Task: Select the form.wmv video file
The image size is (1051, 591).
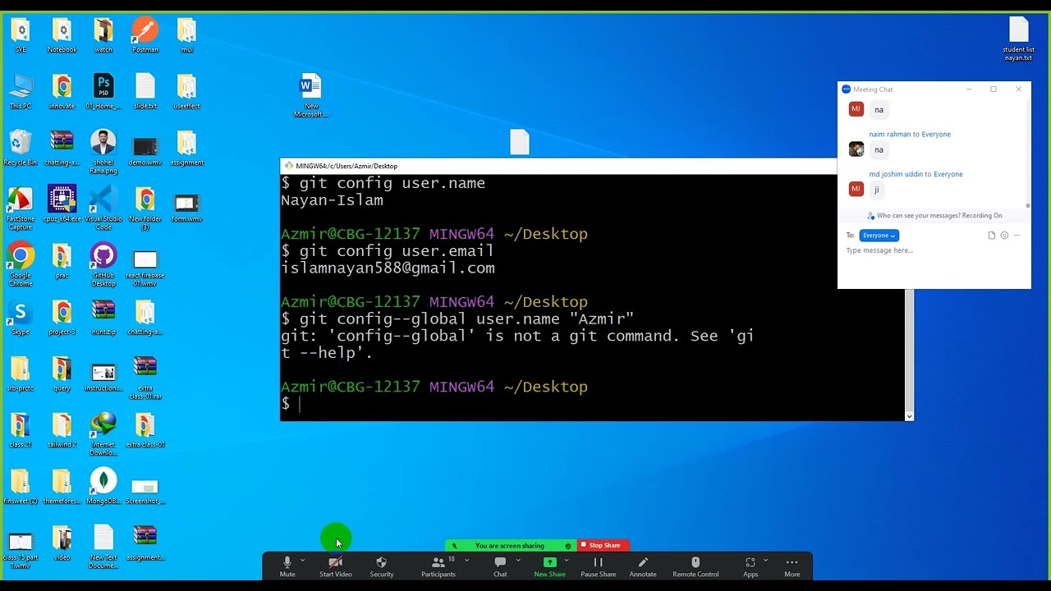Action: [x=187, y=208]
